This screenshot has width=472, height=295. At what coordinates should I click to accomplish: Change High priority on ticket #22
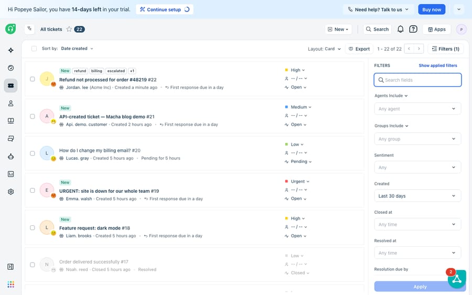pos(295,70)
